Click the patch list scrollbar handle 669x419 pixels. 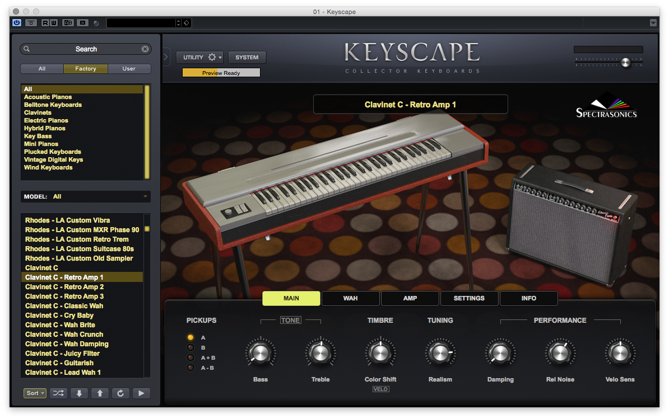click(x=147, y=229)
